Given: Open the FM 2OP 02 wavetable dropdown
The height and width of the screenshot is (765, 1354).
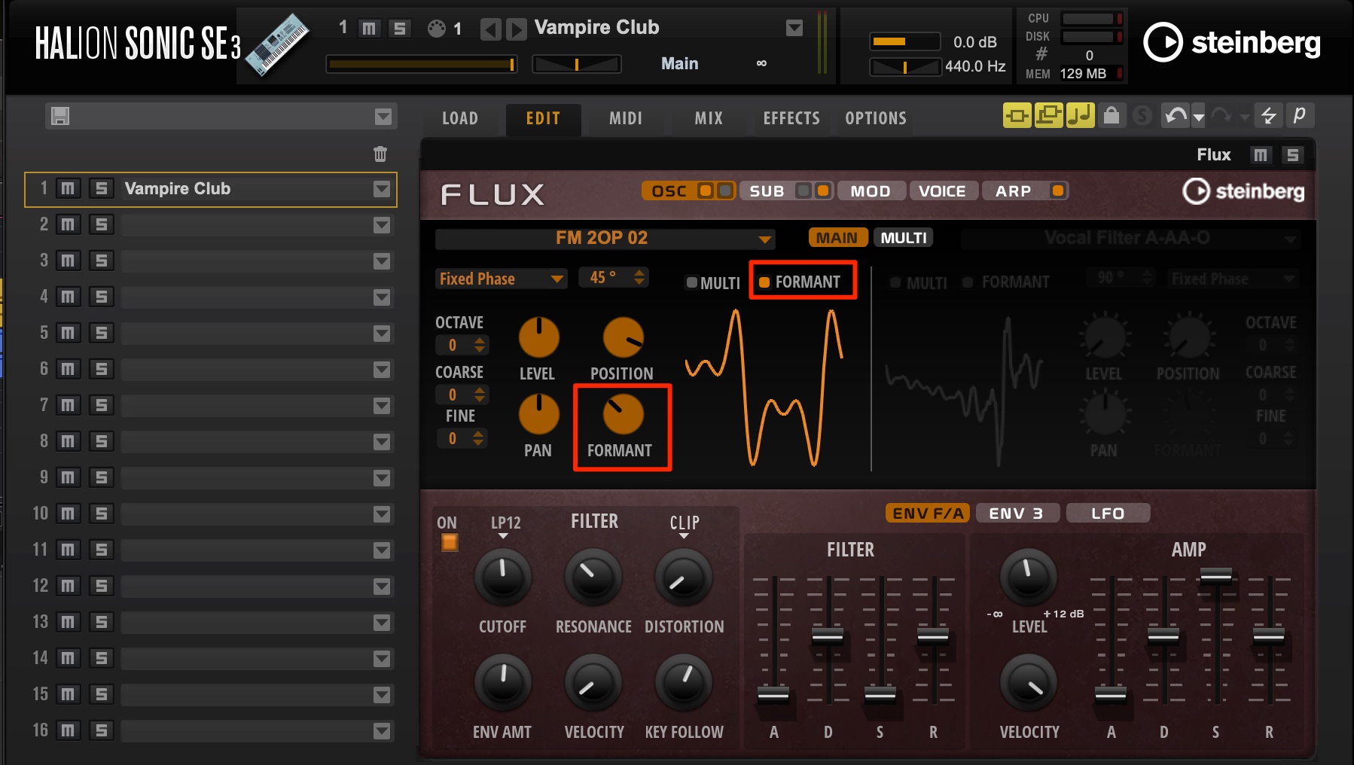Looking at the screenshot, I should pyautogui.click(x=605, y=239).
